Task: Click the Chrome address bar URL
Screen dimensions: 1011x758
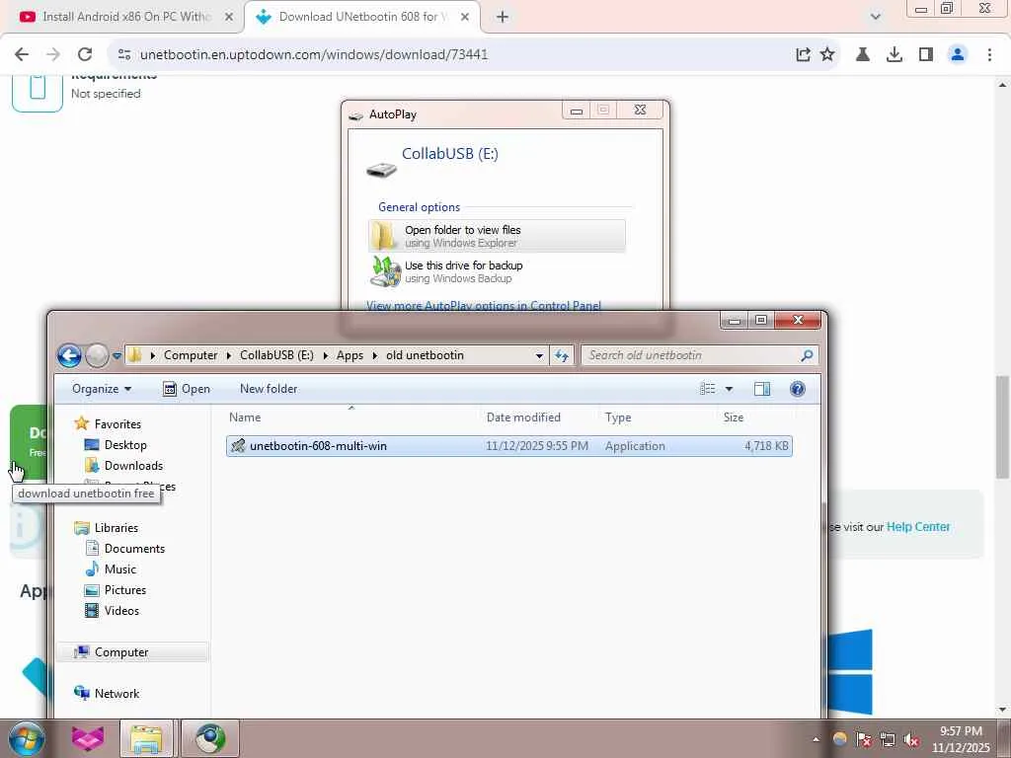Action: [314, 55]
